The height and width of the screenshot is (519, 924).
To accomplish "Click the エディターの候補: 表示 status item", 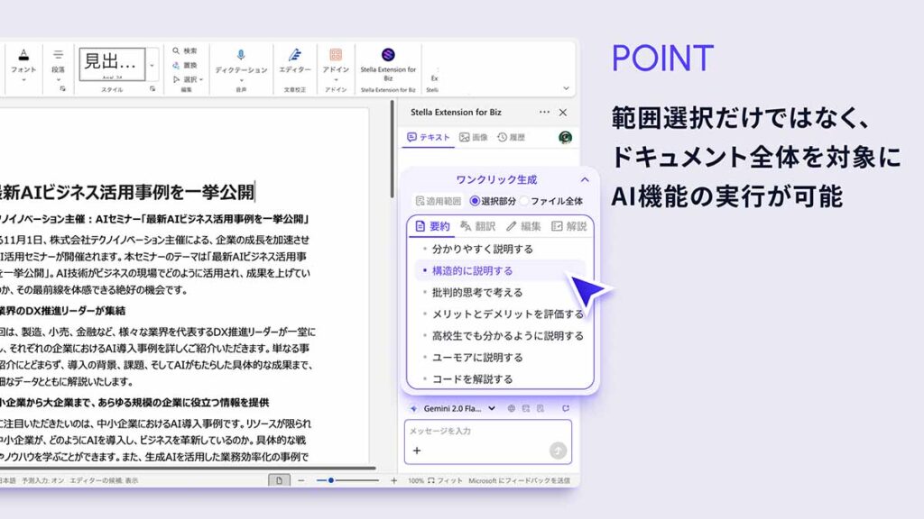I will tap(104, 481).
